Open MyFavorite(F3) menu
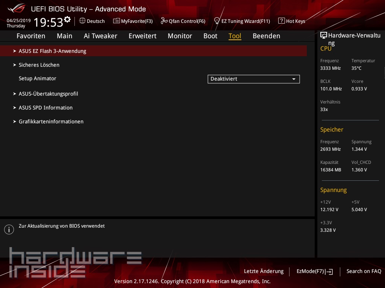Viewport: 385px width, 288px height. pyautogui.click(x=133, y=21)
